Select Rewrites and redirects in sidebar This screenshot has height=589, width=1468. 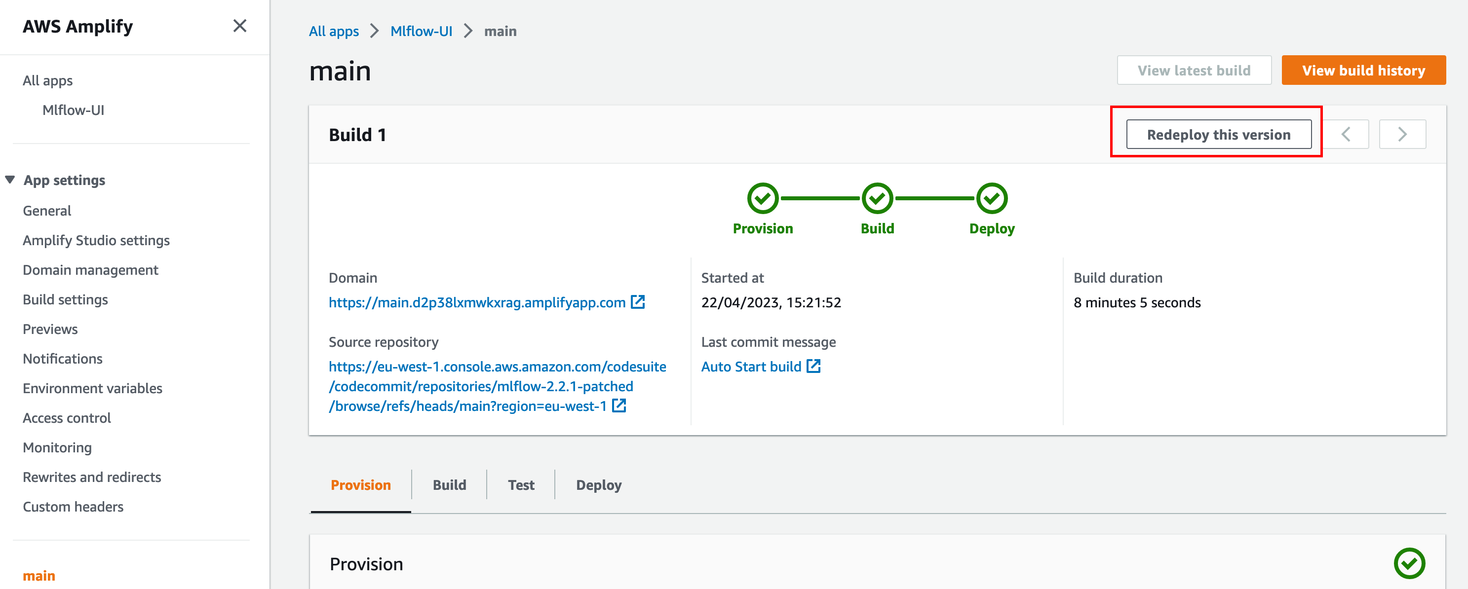pyautogui.click(x=92, y=478)
